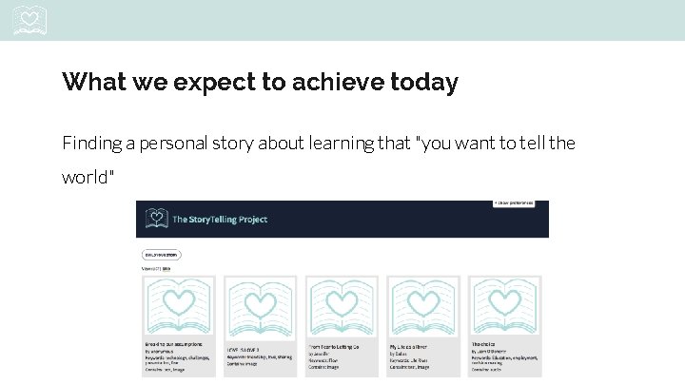Click the 'Finding a personal story' body text

pos(318,144)
